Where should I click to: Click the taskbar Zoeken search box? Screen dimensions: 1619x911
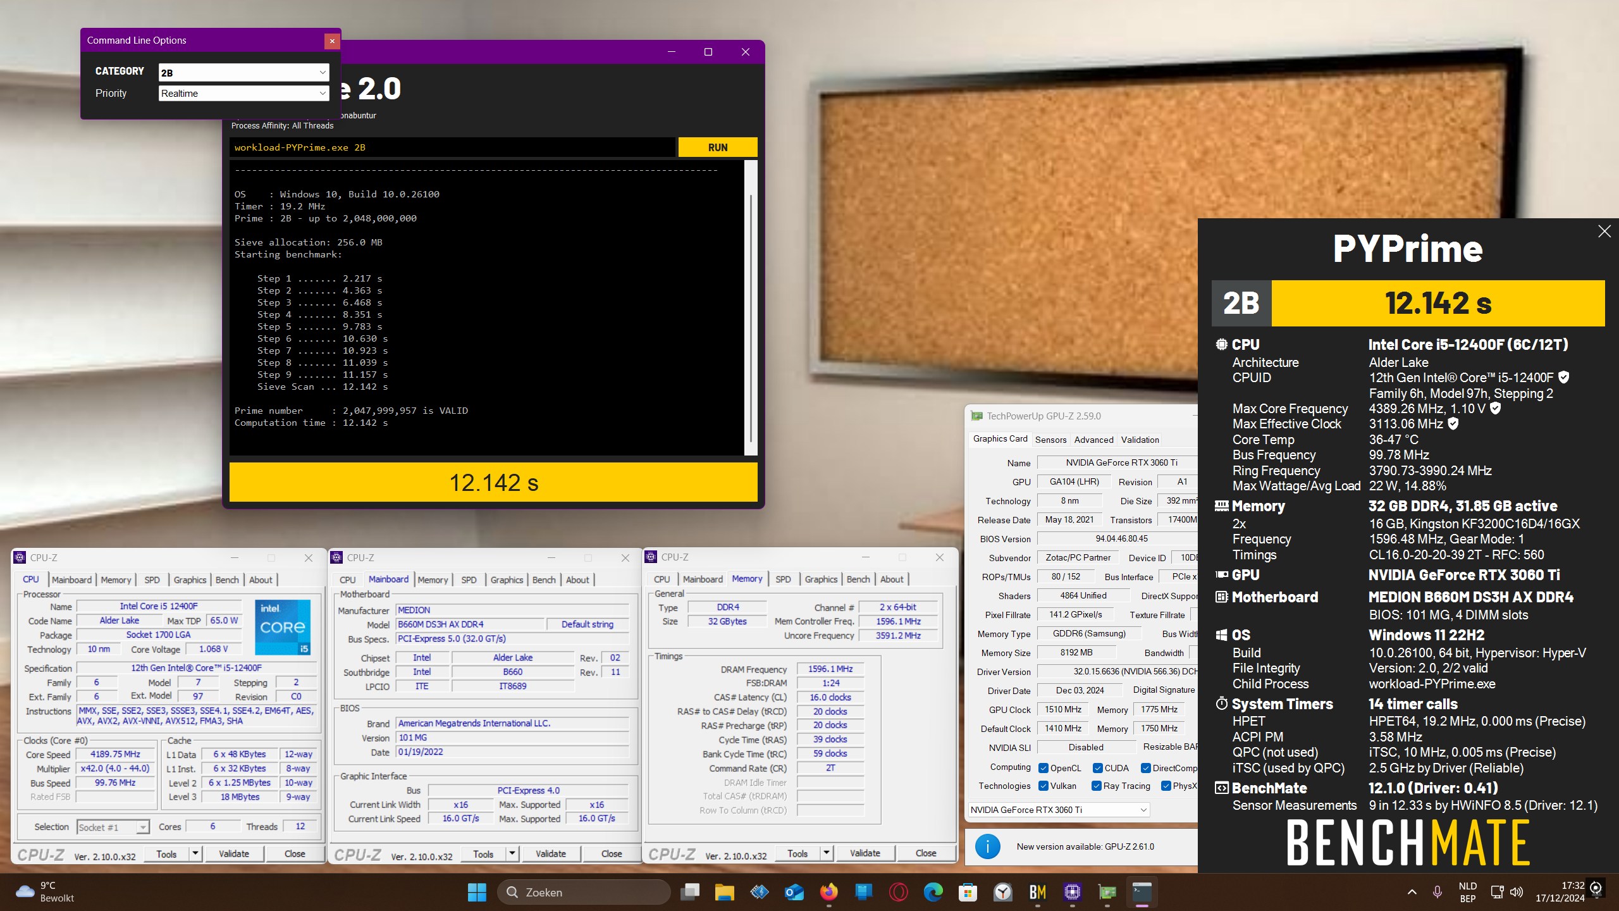584,892
